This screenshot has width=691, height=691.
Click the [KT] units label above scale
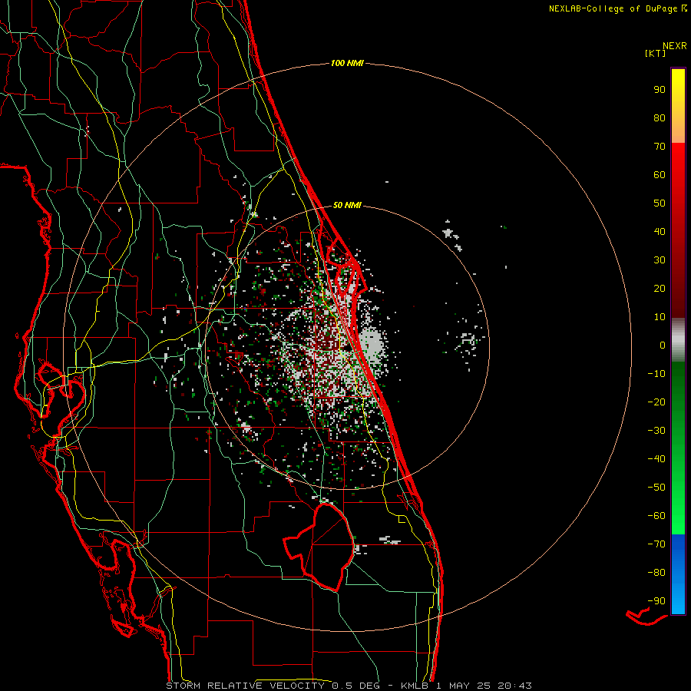pyautogui.click(x=655, y=53)
